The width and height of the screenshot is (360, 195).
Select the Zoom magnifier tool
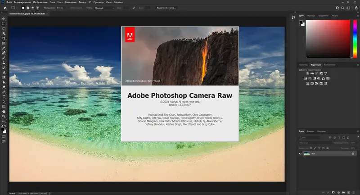(4, 116)
